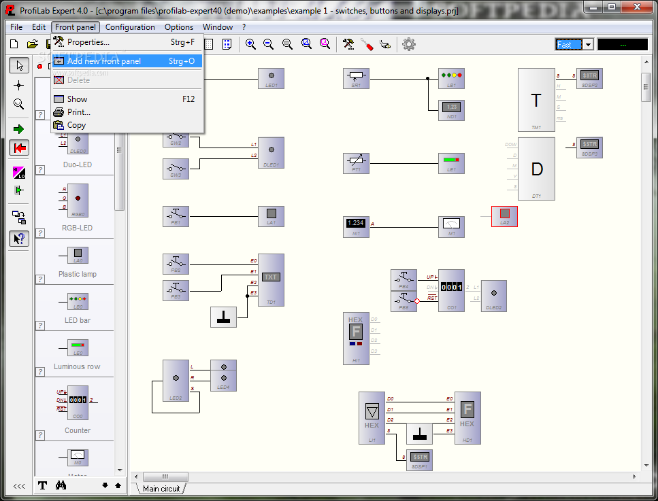Open help for the LED bar component
The image size is (658, 501).
[x=40, y=326]
